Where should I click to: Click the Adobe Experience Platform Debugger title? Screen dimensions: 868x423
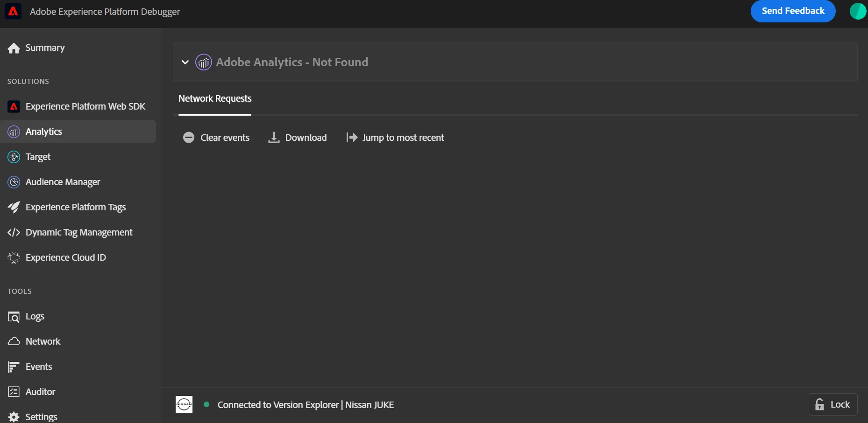(x=105, y=12)
